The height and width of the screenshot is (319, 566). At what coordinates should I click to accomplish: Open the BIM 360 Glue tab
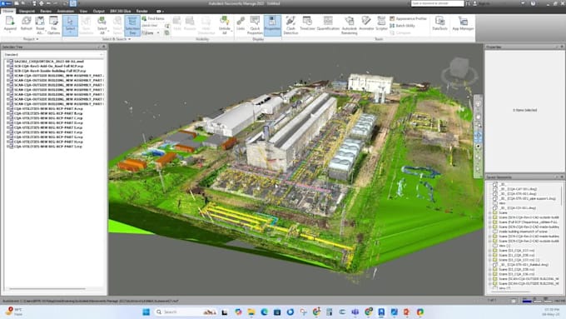[x=120, y=11]
